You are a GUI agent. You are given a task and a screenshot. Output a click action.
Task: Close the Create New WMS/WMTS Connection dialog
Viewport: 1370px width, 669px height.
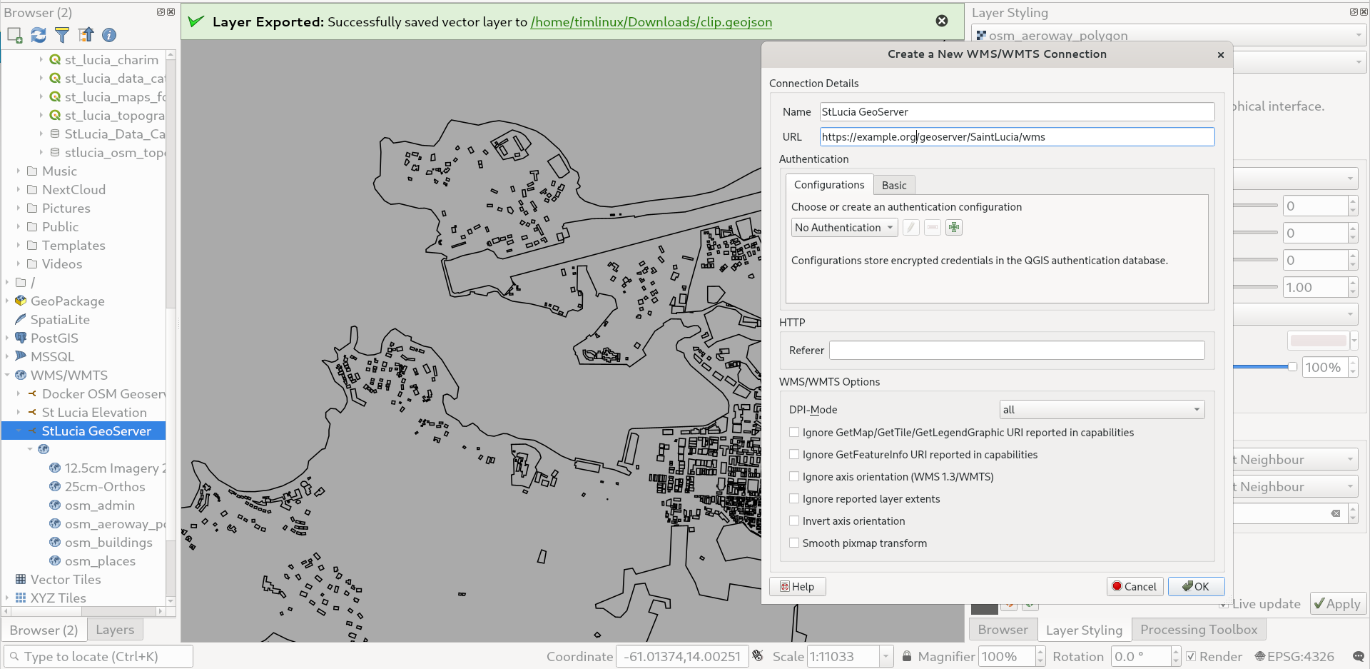[1220, 54]
